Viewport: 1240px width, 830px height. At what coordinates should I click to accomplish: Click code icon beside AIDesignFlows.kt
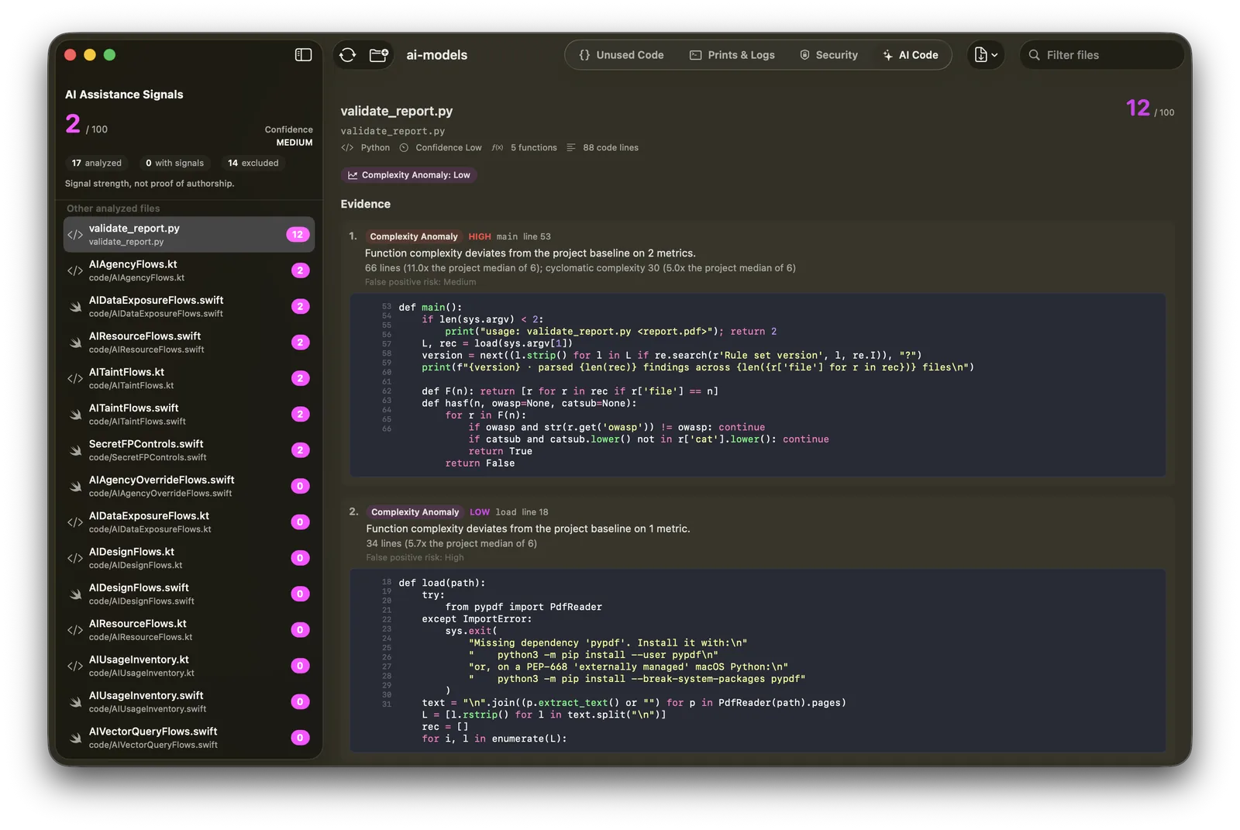(75, 558)
